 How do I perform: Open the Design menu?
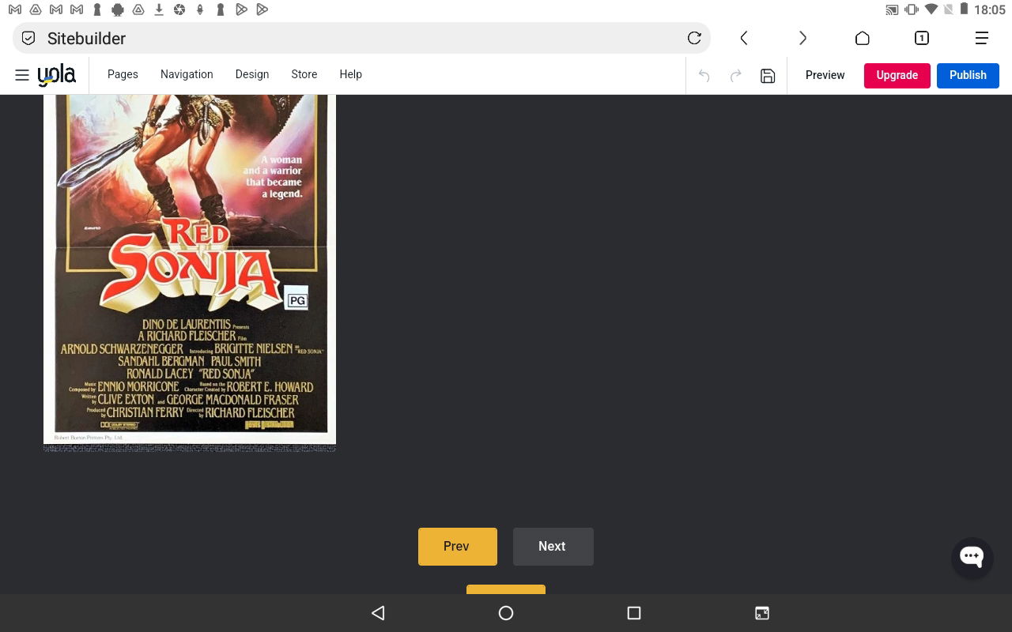pos(252,74)
